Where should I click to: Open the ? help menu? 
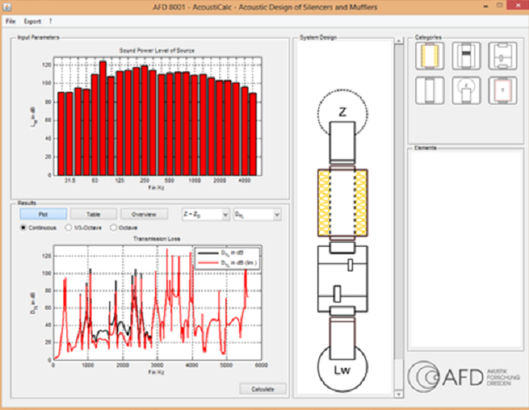tap(51, 20)
